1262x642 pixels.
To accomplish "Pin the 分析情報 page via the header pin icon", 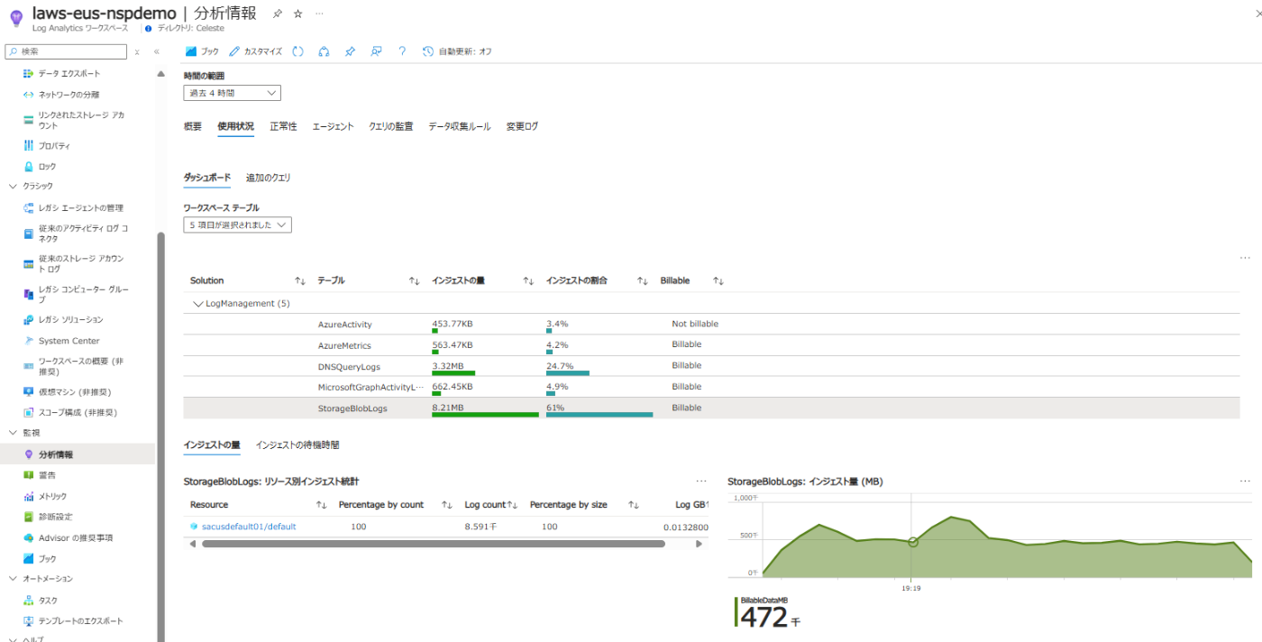I will [x=278, y=14].
